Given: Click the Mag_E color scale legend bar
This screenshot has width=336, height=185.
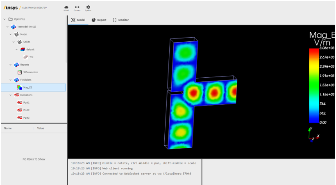Looking at the screenshot, I should tap(314, 85).
